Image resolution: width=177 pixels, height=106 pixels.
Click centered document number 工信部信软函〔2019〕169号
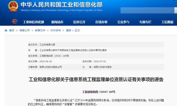[99, 92]
